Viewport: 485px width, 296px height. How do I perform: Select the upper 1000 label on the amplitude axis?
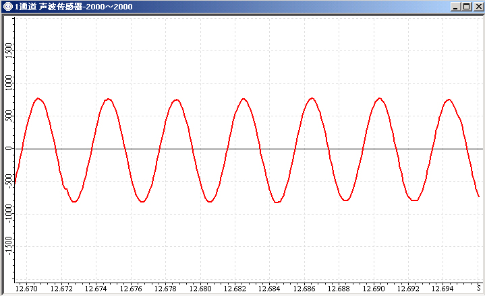click(x=8, y=83)
